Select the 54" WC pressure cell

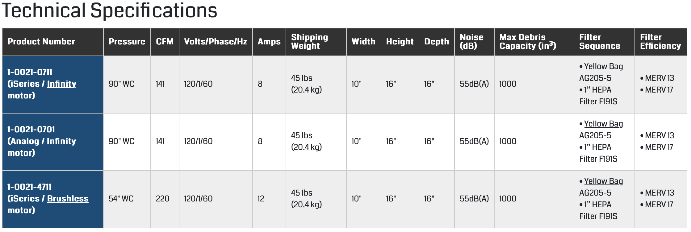pos(121,199)
